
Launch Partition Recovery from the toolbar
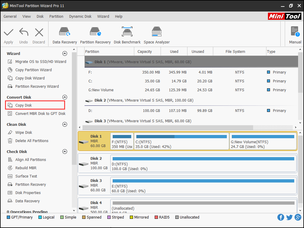tap(95, 35)
